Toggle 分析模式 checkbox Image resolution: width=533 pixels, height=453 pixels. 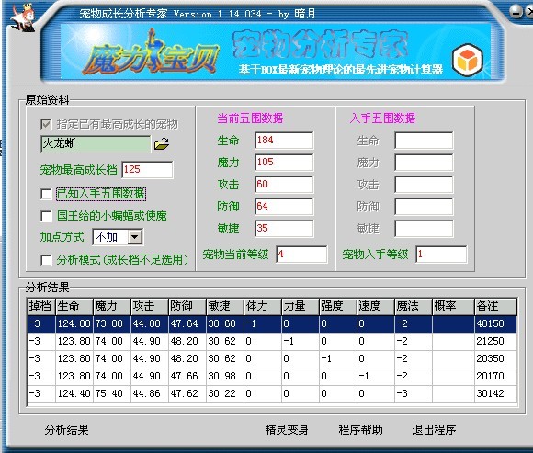point(46,260)
